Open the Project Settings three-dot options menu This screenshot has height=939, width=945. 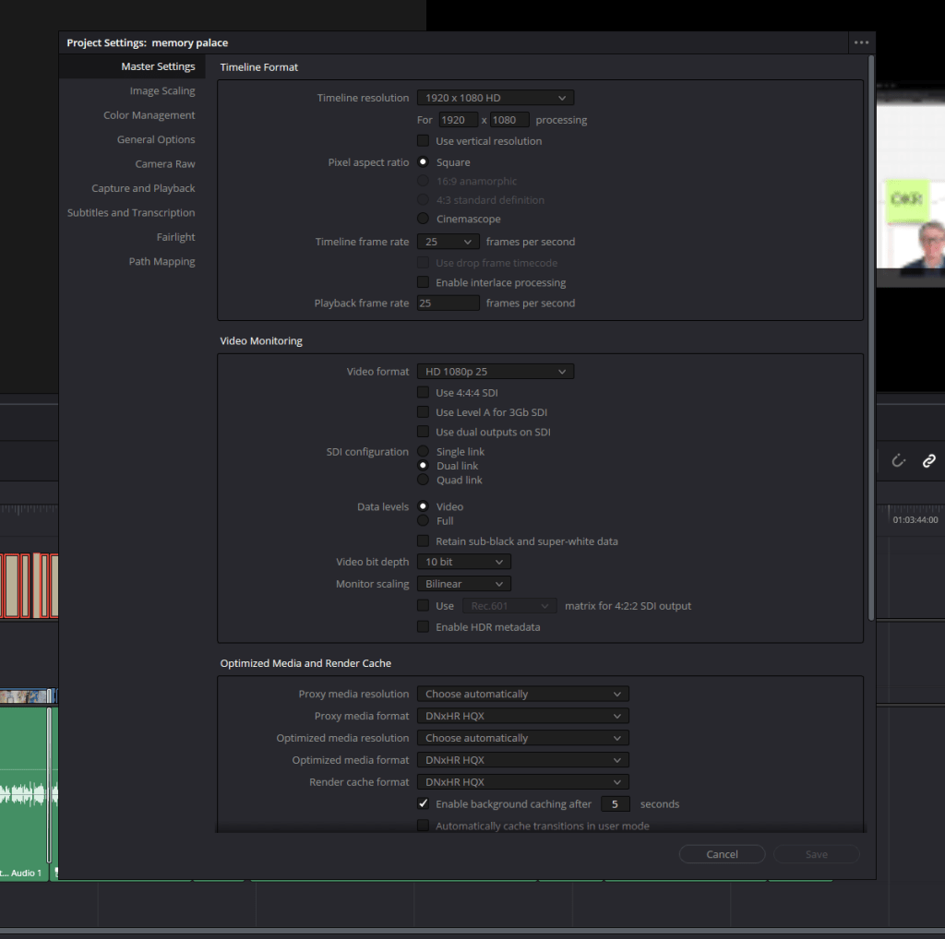[x=861, y=42]
